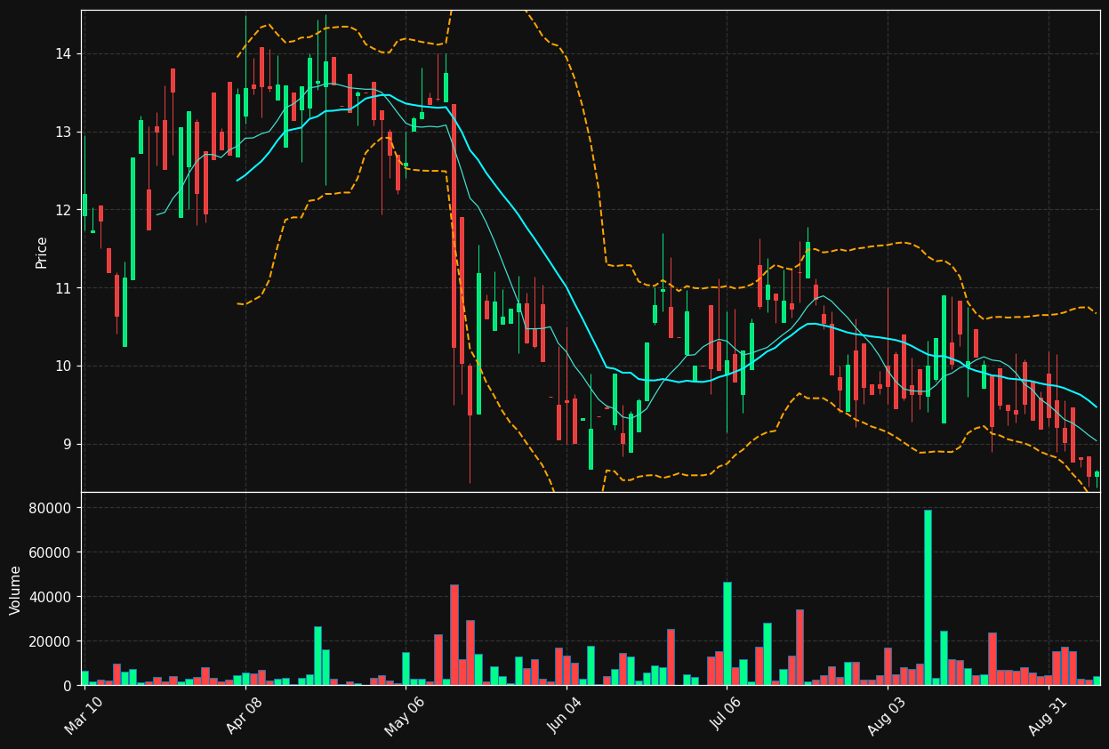The width and height of the screenshot is (1109, 749).
Task: Click the Mar 10 date label
Action: coord(84,716)
